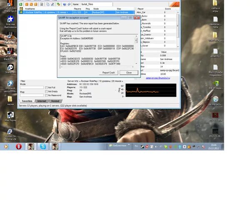The width and height of the screenshot is (250, 200).
Task: Select the Rocksar RolePlay server row
Action: 77,12
